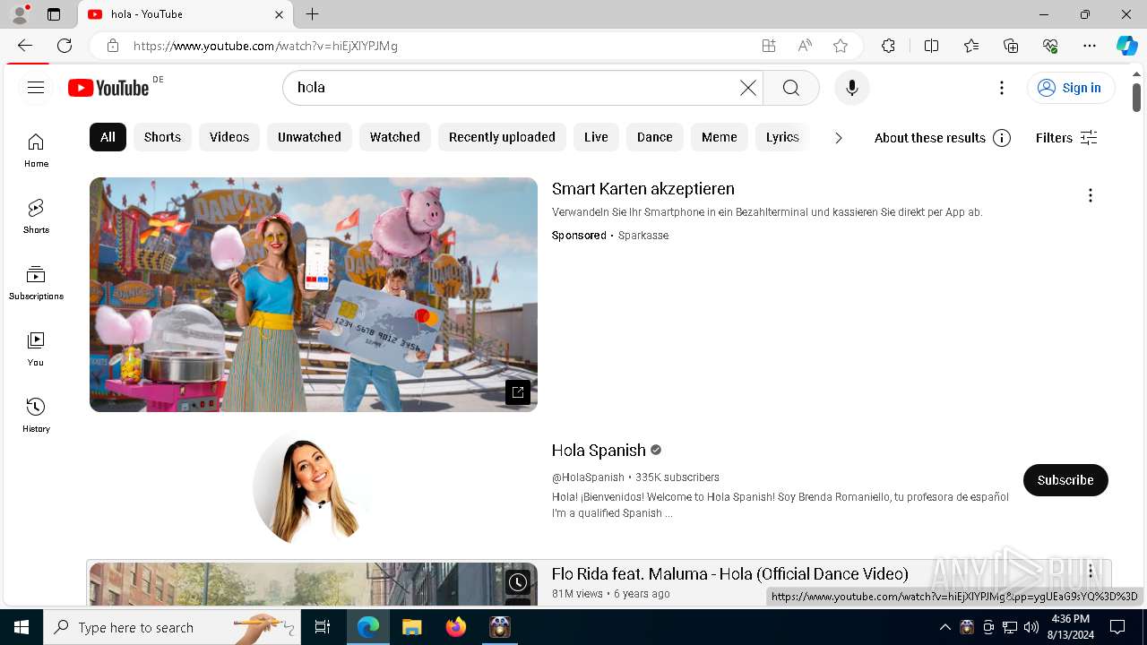
Task: Open Edge profile avatar icon
Action: tap(19, 14)
